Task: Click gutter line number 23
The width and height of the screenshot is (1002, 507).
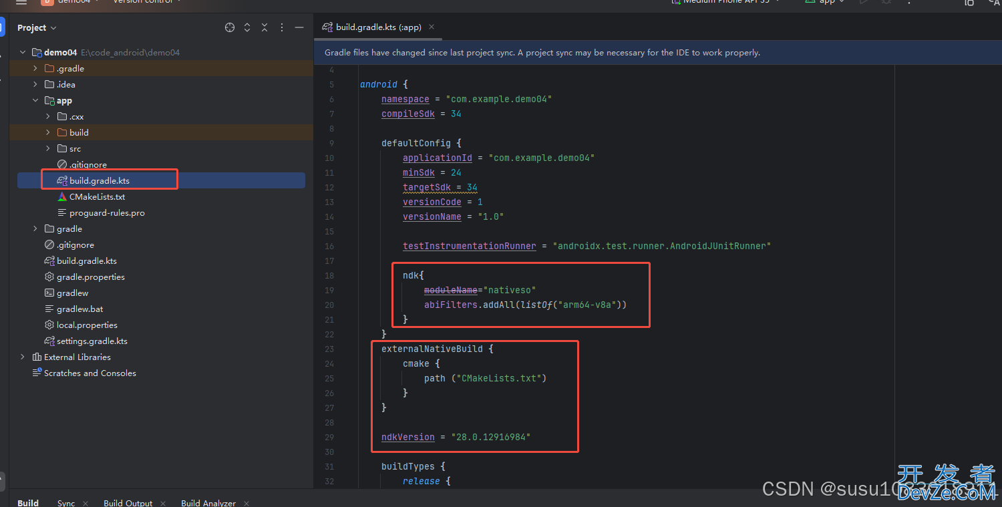Action: pos(329,349)
